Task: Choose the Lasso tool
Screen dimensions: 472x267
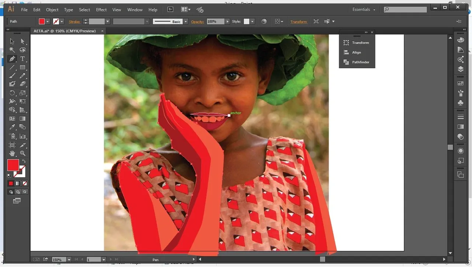Action: (x=22, y=50)
